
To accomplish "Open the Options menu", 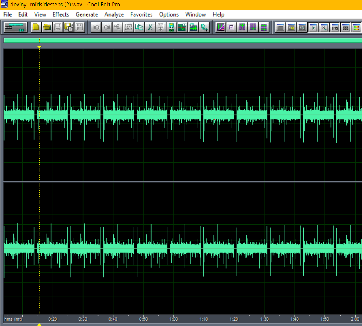I will [x=169, y=15].
